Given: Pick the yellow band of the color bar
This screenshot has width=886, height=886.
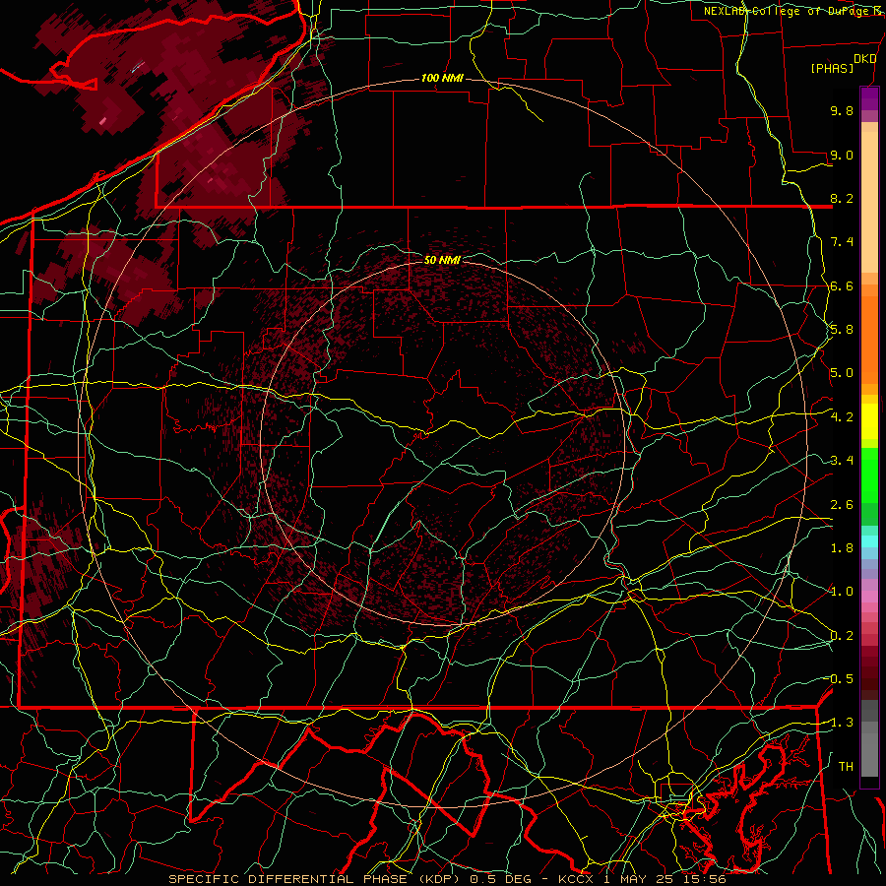Looking at the screenshot, I should (x=869, y=421).
